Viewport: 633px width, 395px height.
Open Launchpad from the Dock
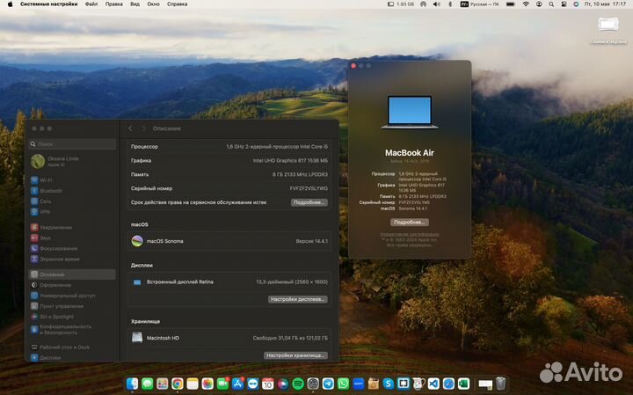pos(163,384)
